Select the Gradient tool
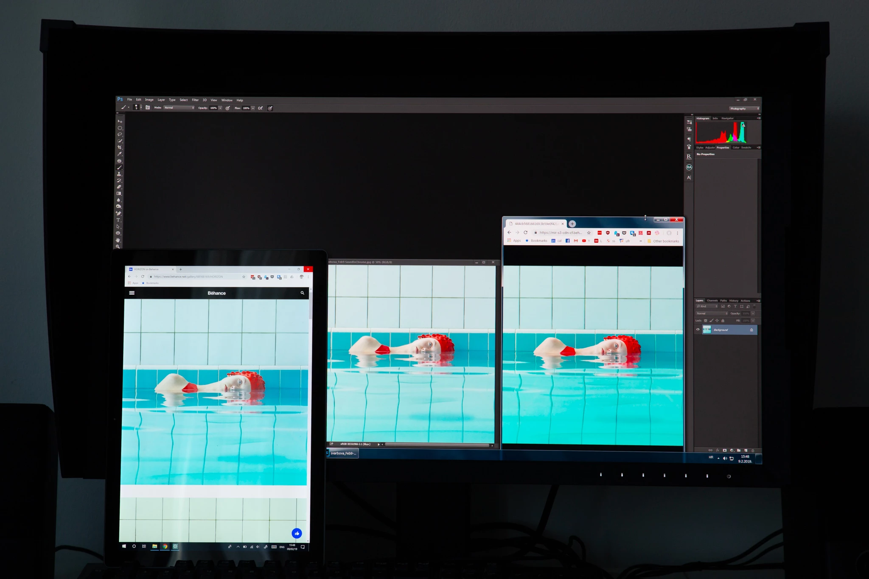This screenshot has height=579, width=869. click(x=119, y=193)
